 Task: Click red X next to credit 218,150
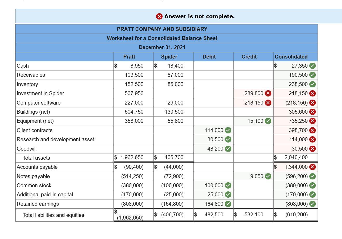tap(268, 103)
